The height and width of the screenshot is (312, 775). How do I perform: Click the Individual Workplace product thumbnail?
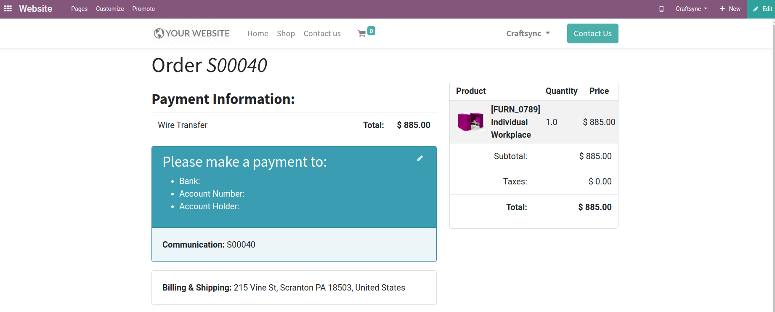(471, 122)
